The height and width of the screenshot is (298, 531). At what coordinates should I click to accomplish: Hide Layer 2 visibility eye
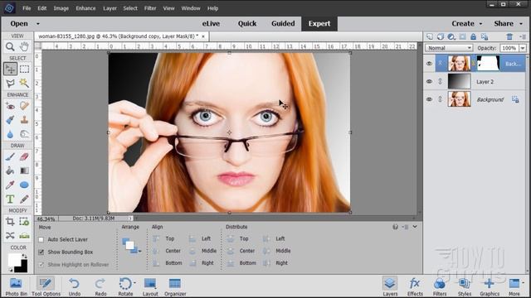[429, 81]
